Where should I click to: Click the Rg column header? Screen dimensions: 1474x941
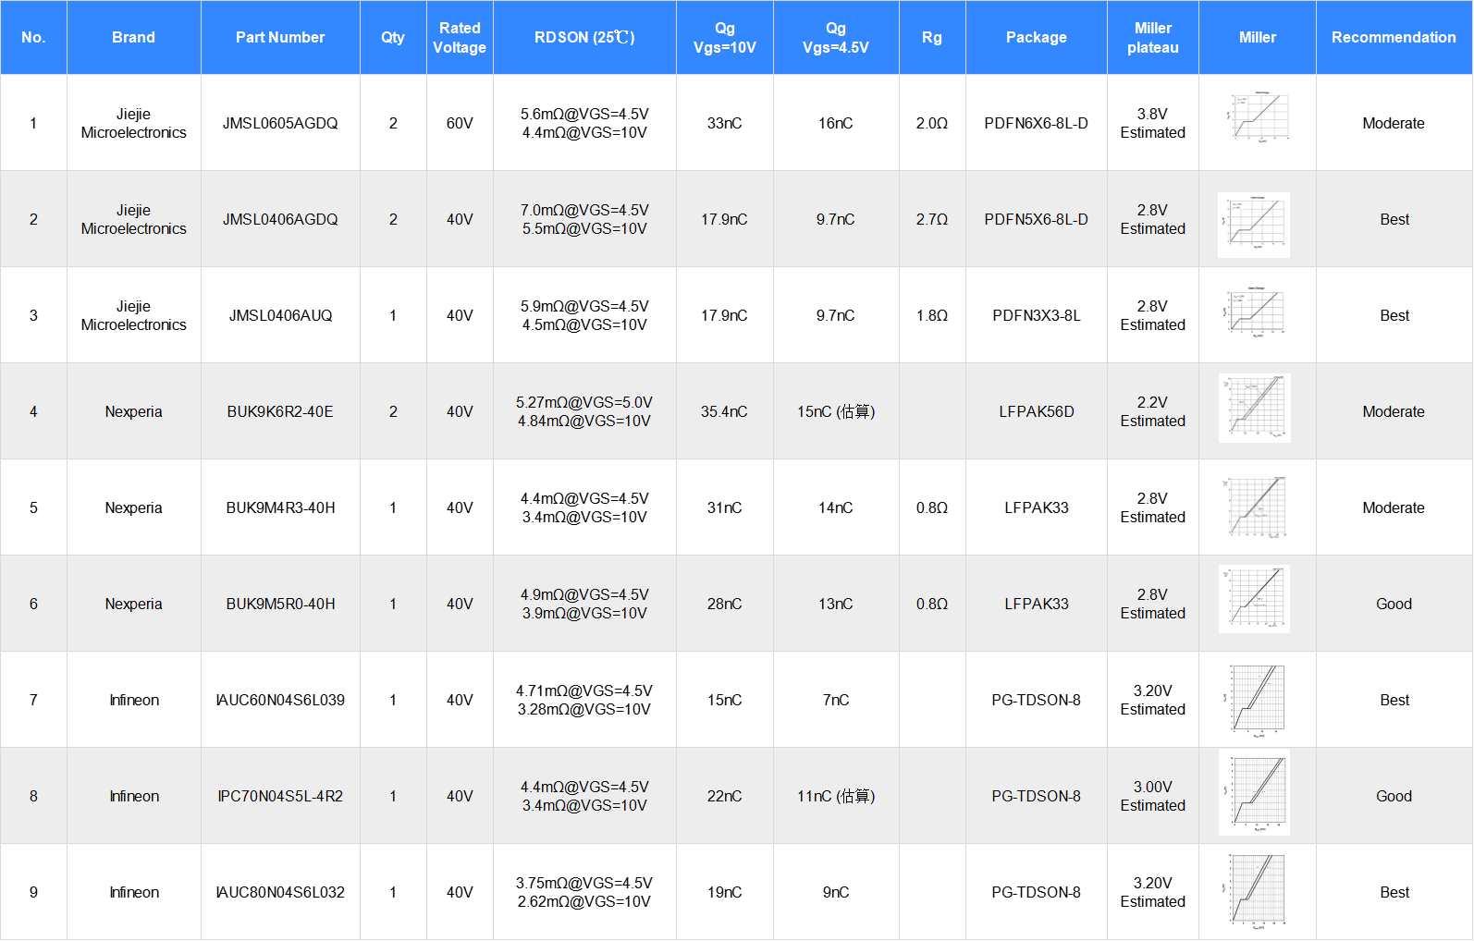pos(932,37)
